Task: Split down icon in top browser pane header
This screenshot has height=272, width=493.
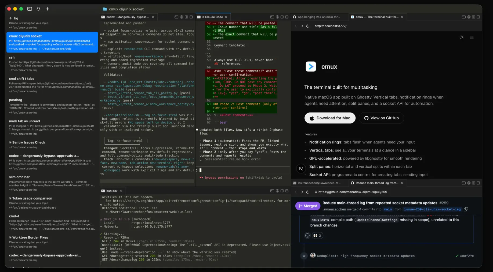Action: click(x=478, y=17)
